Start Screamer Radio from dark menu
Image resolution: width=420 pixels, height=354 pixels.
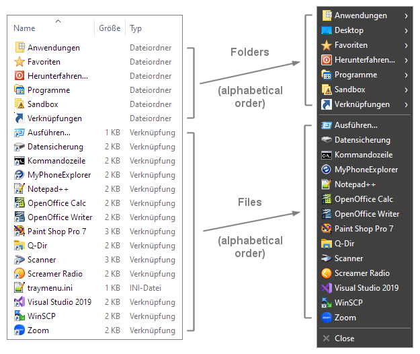pos(365,273)
